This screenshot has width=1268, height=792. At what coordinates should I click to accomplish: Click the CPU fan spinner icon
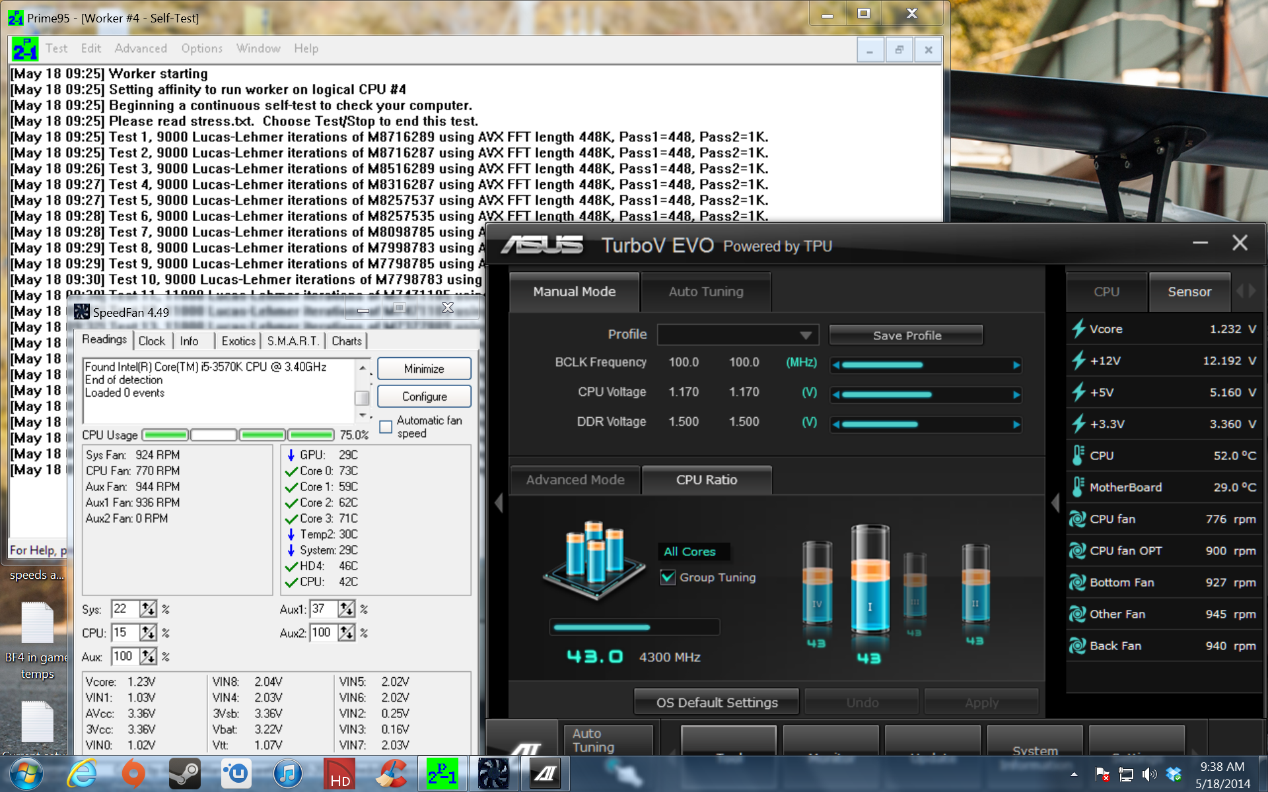(x=1078, y=519)
